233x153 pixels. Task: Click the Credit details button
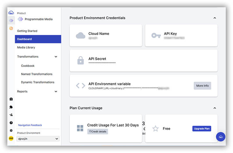pyautogui.click(x=98, y=131)
